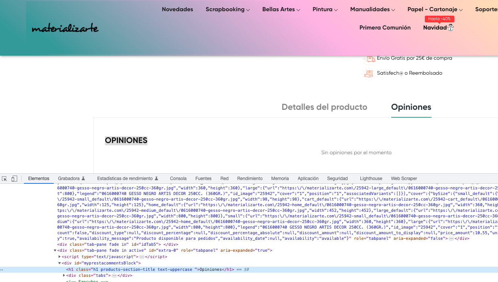Open the Soportes menu item
Screen dimensions: 498x282
pyautogui.click(x=486, y=9)
